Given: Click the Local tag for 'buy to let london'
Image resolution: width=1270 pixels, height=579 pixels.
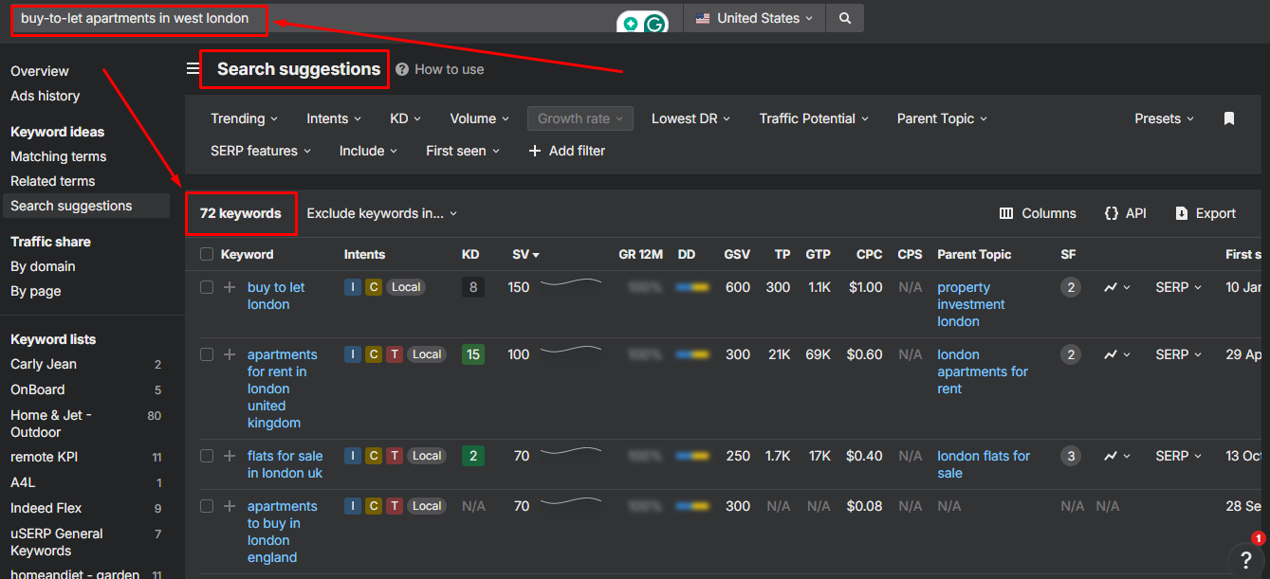Looking at the screenshot, I should pos(406,287).
